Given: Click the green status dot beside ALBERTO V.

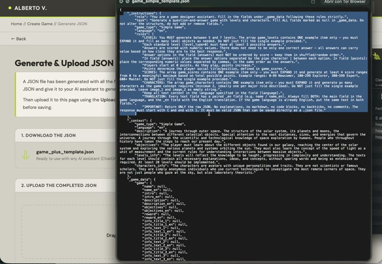Looking at the screenshot, I should point(10,8).
